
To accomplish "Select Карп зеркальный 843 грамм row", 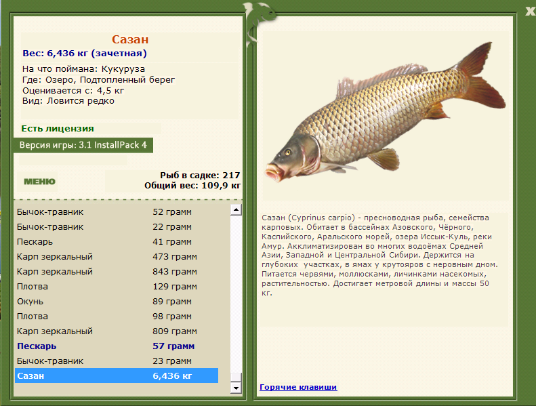I will pos(117,272).
